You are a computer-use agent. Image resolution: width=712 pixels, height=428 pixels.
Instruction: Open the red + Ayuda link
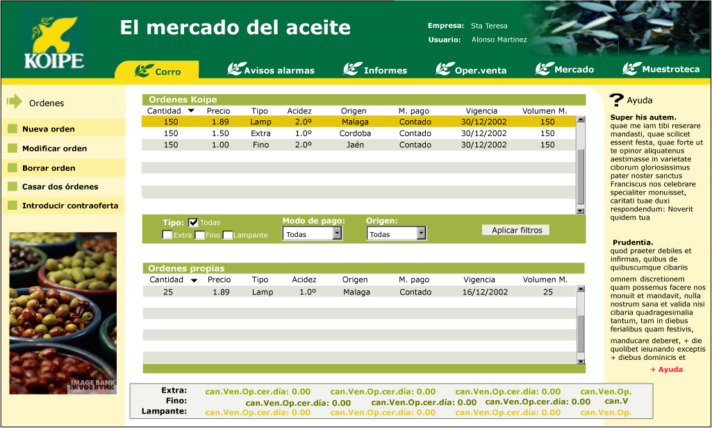coord(667,370)
